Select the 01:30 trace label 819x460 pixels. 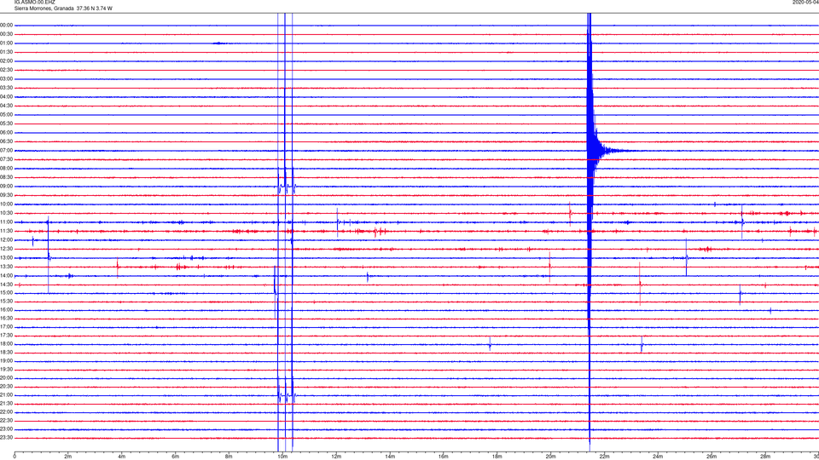[x=6, y=52]
